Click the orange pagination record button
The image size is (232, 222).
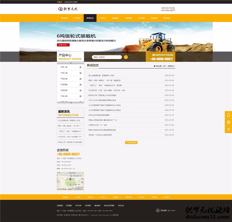click(x=131, y=142)
